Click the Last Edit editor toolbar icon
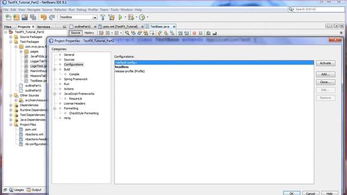This screenshot has width=347, height=195. tap(101, 33)
